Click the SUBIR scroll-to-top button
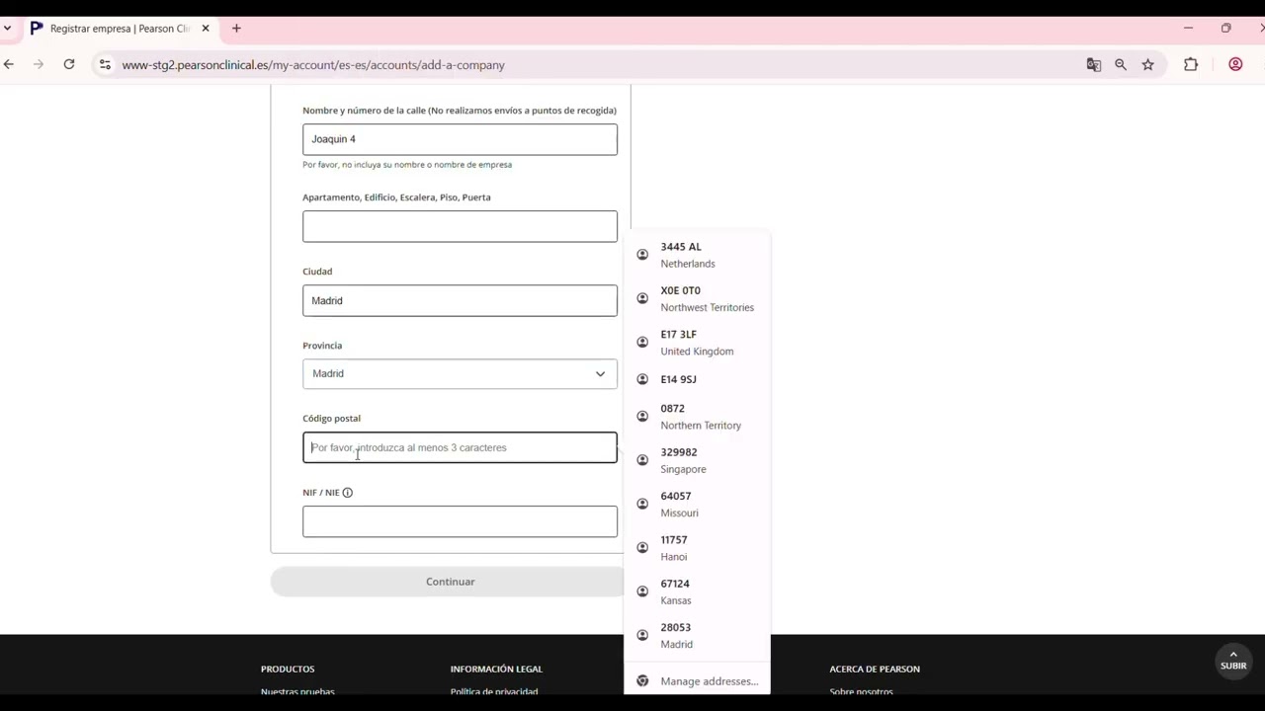The height and width of the screenshot is (711, 1265). pyautogui.click(x=1233, y=660)
